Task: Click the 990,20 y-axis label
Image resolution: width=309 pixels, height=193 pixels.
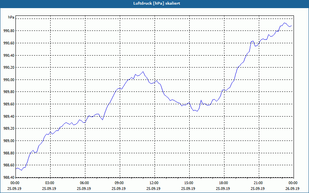Action: click(9, 67)
